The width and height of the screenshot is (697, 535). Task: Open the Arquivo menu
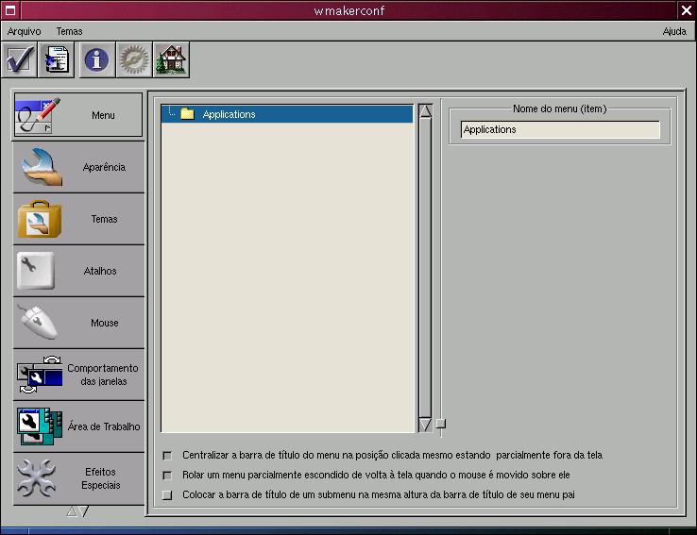point(24,31)
